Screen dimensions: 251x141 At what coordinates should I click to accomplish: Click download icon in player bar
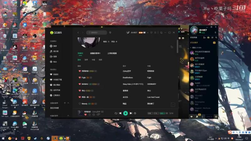pyautogui.click(x=90, y=115)
